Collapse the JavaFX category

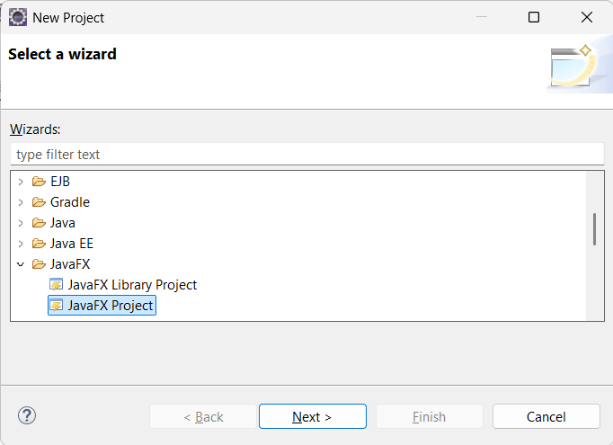coord(21,264)
